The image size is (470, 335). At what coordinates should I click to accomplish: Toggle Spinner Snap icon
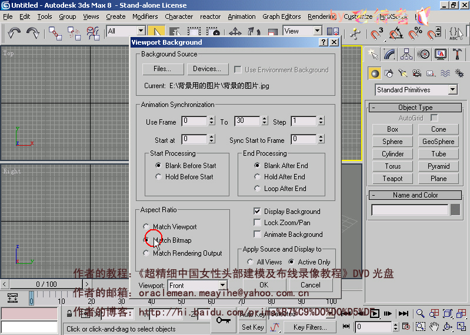(x=434, y=33)
